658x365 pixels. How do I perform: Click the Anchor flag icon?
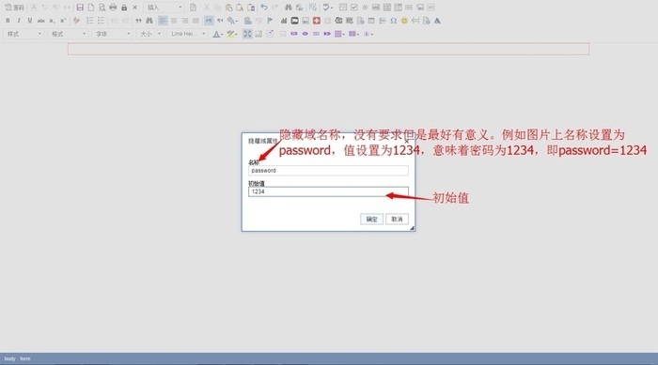point(270,21)
